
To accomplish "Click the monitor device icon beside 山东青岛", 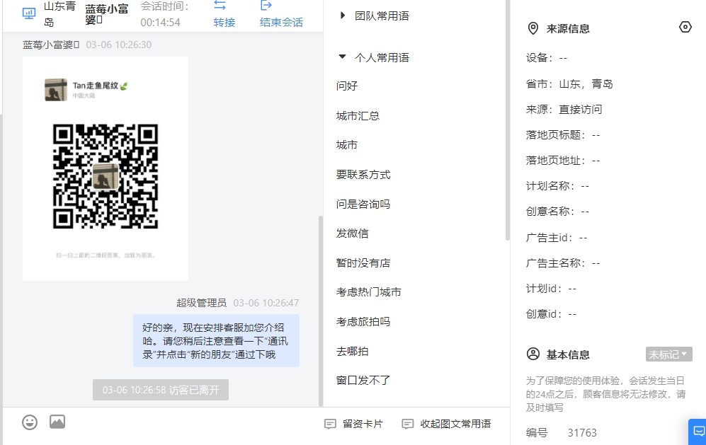I will (x=29, y=13).
